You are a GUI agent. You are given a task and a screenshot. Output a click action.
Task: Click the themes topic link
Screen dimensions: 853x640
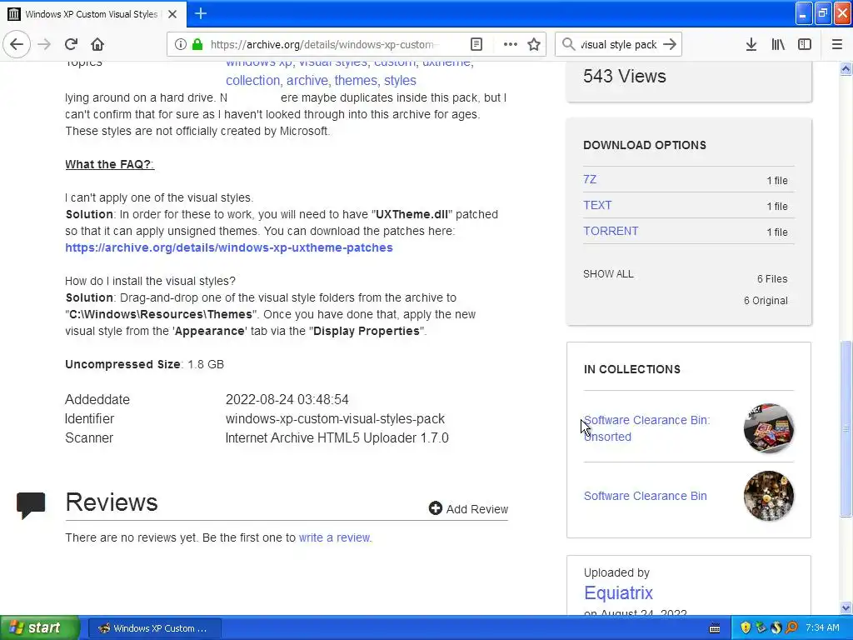[356, 81]
